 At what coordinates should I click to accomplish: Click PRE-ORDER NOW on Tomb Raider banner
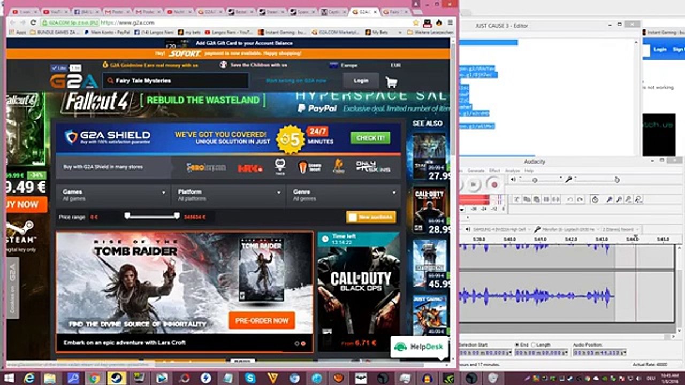(x=262, y=321)
